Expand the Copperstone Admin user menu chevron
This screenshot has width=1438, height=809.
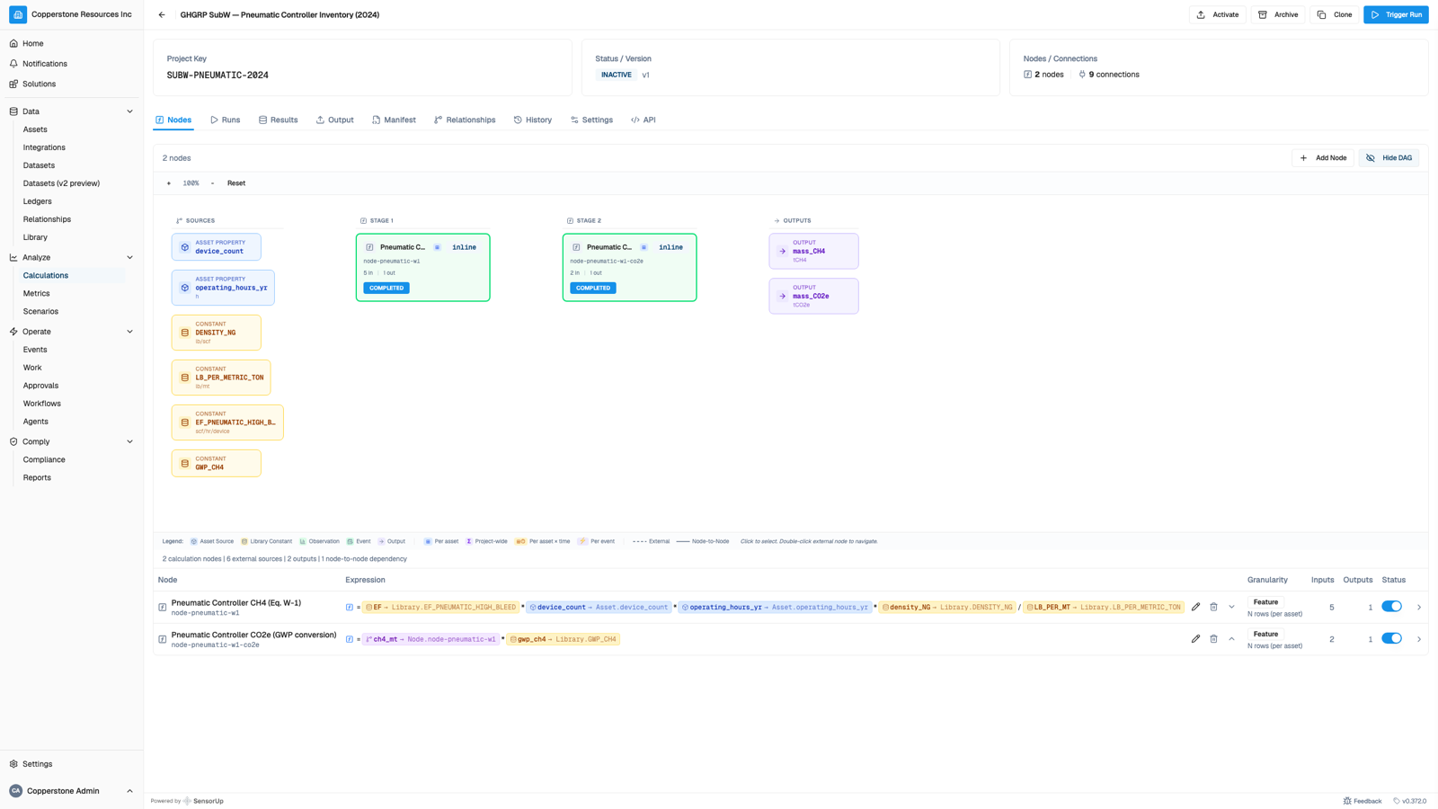click(x=129, y=791)
